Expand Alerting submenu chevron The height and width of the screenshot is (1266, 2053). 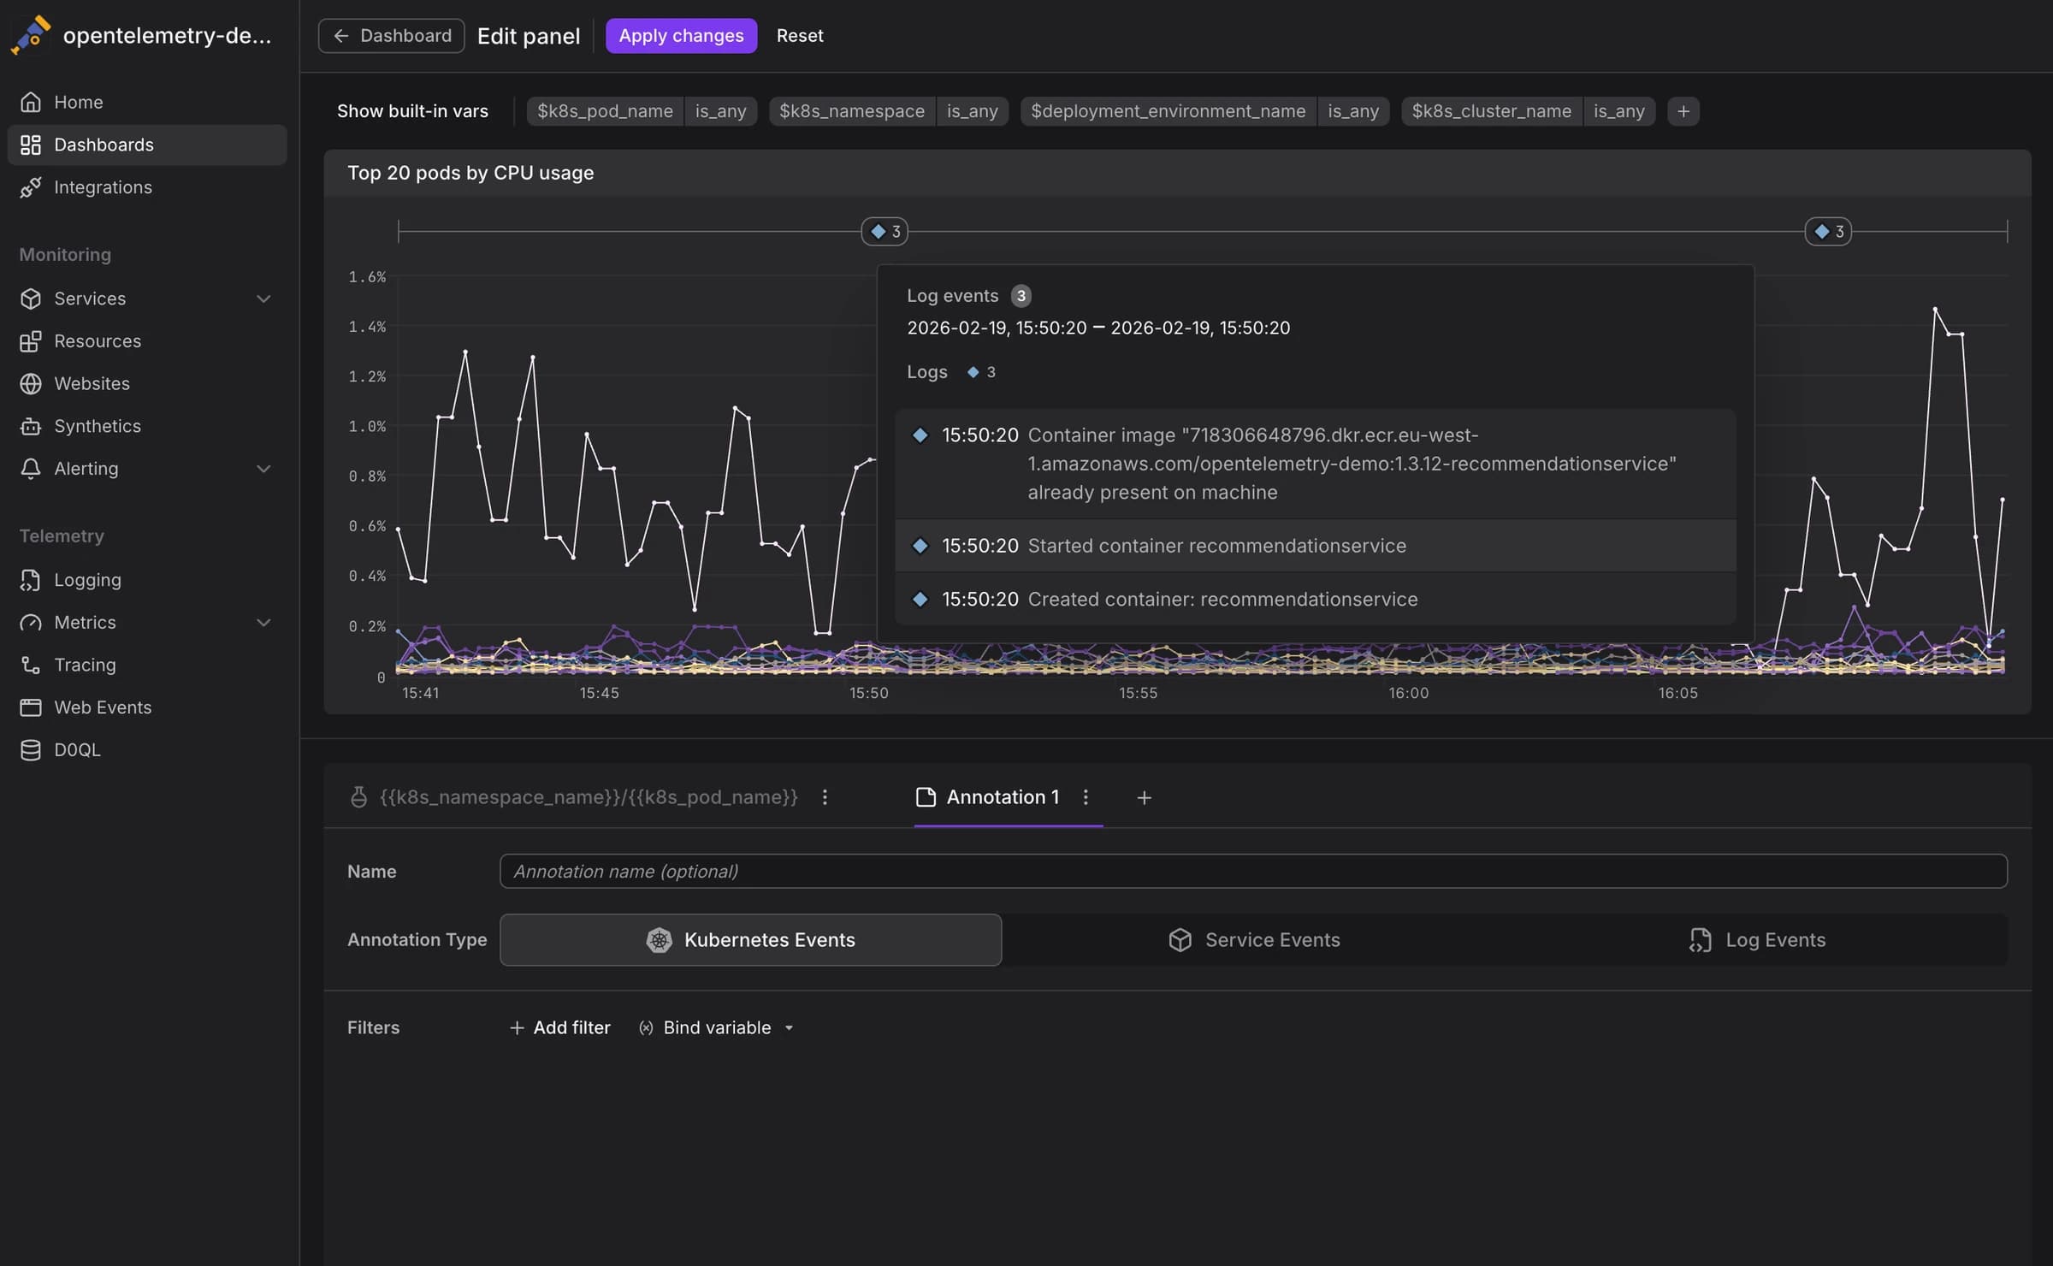click(264, 469)
